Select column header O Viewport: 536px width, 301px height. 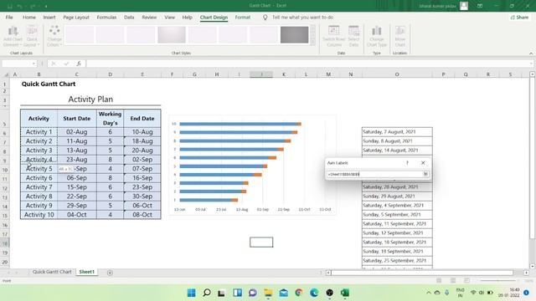(397, 74)
